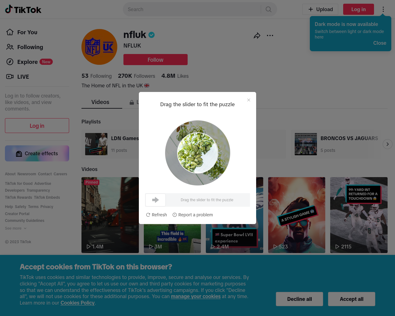Viewport: 395px width, 316px height.
Task: Open the pinned London street video
Action: point(110,215)
